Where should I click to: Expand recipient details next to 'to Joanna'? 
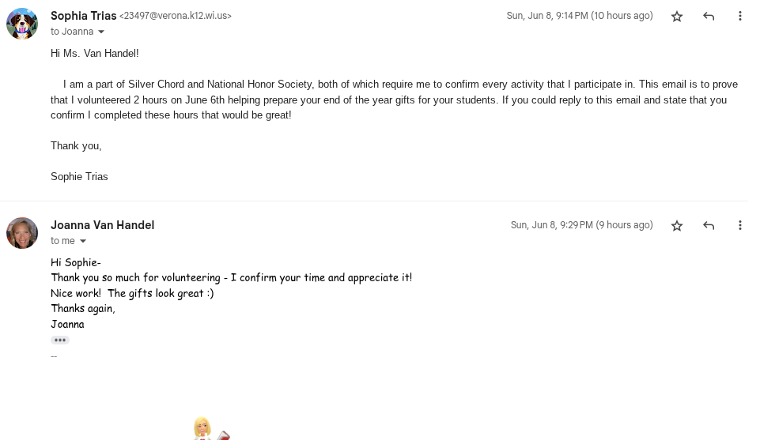101,32
